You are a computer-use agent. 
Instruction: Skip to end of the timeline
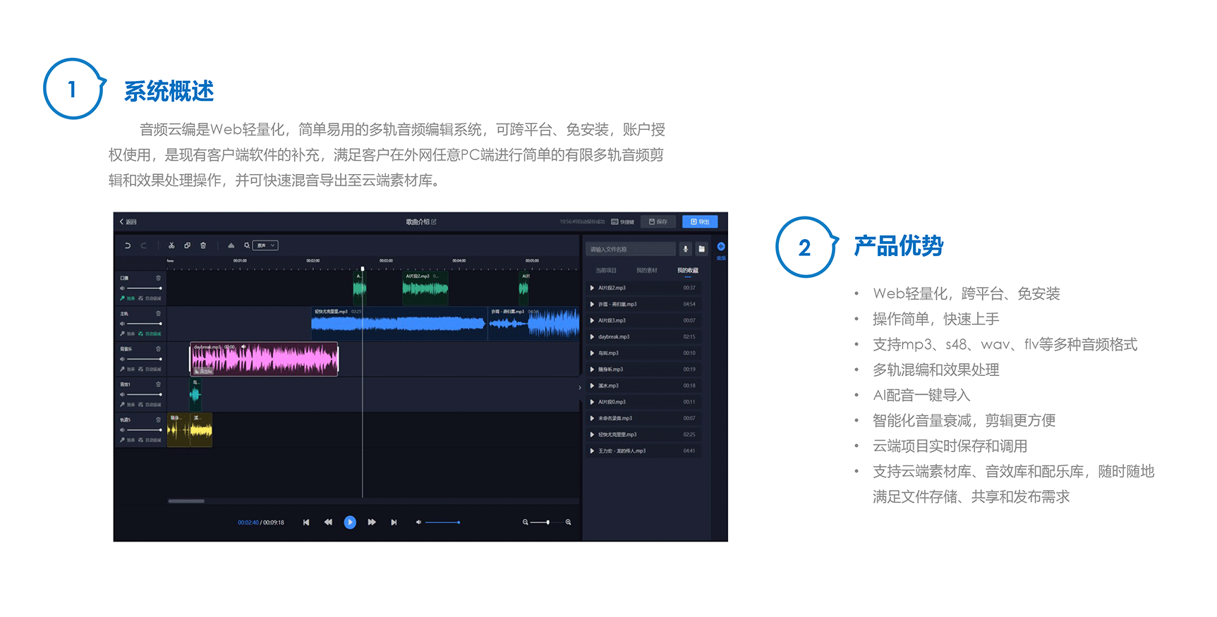click(394, 523)
